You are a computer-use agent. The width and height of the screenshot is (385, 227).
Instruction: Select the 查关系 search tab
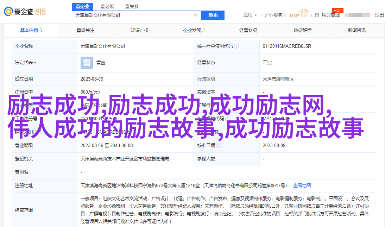coord(132,7)
